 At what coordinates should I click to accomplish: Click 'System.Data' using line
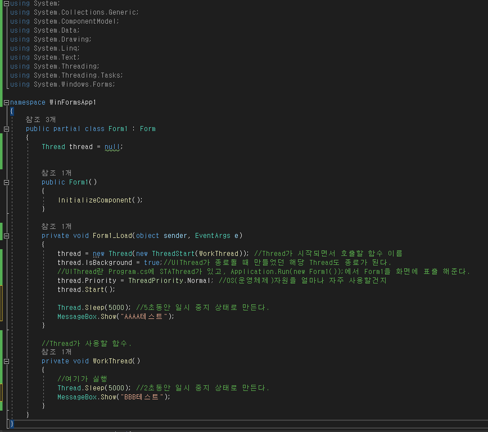56,30
